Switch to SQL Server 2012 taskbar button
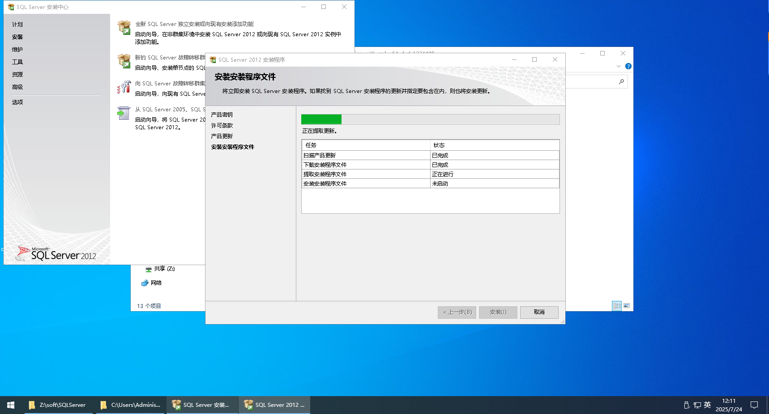 (274, 405)
